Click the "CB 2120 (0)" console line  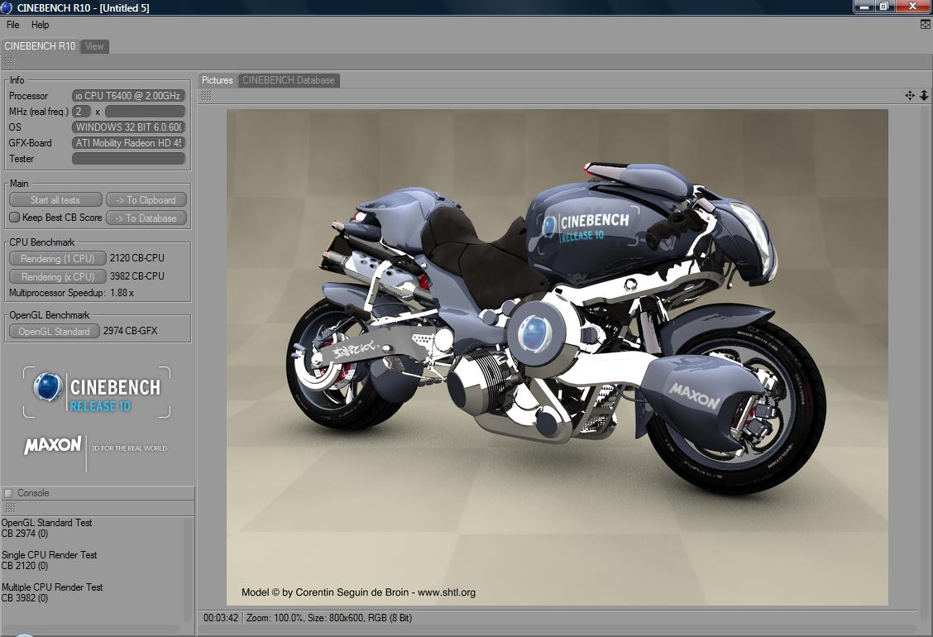point(24,566)
